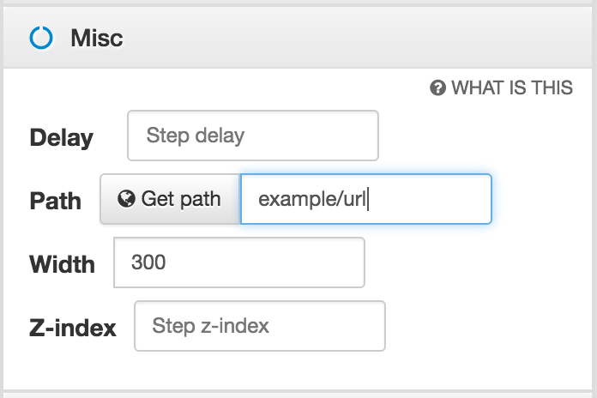Click the Step delay placeholder text
The width and height of the screenshot is (597, 398).
coord(196,136)
